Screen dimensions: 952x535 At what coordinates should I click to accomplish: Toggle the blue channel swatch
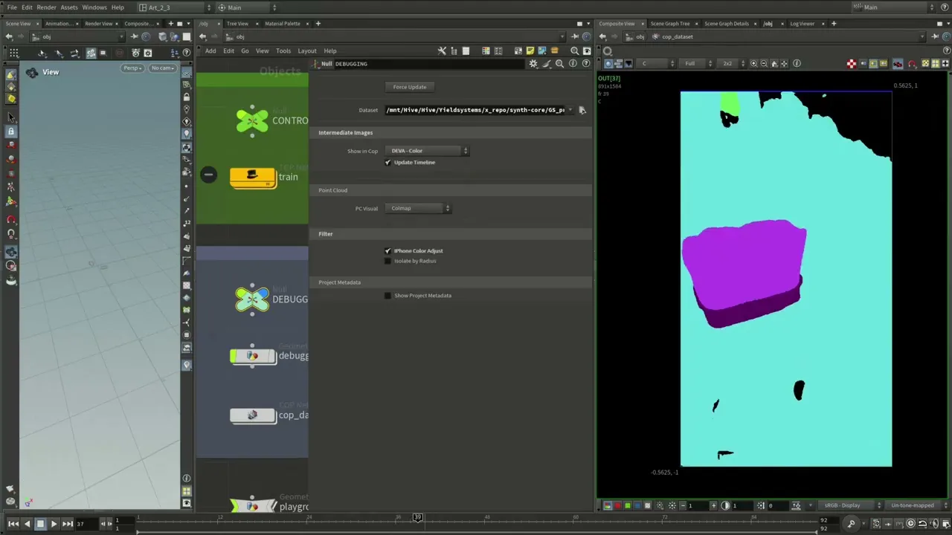(637, 506)
